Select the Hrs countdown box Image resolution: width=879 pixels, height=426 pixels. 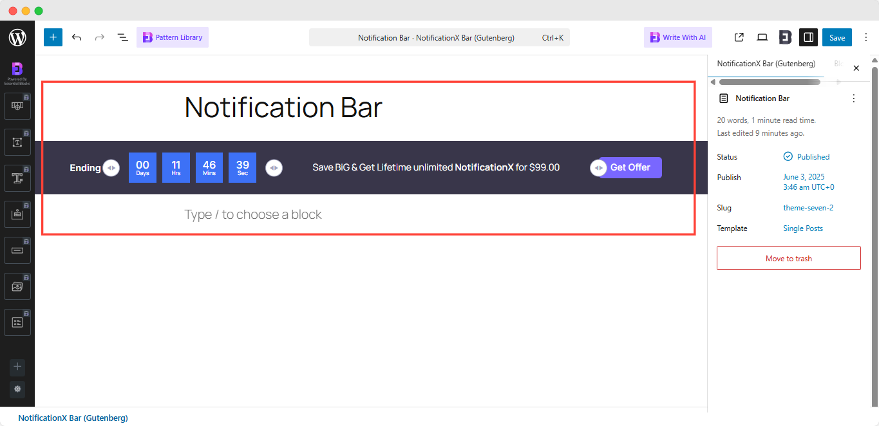[x=176, y=167]
